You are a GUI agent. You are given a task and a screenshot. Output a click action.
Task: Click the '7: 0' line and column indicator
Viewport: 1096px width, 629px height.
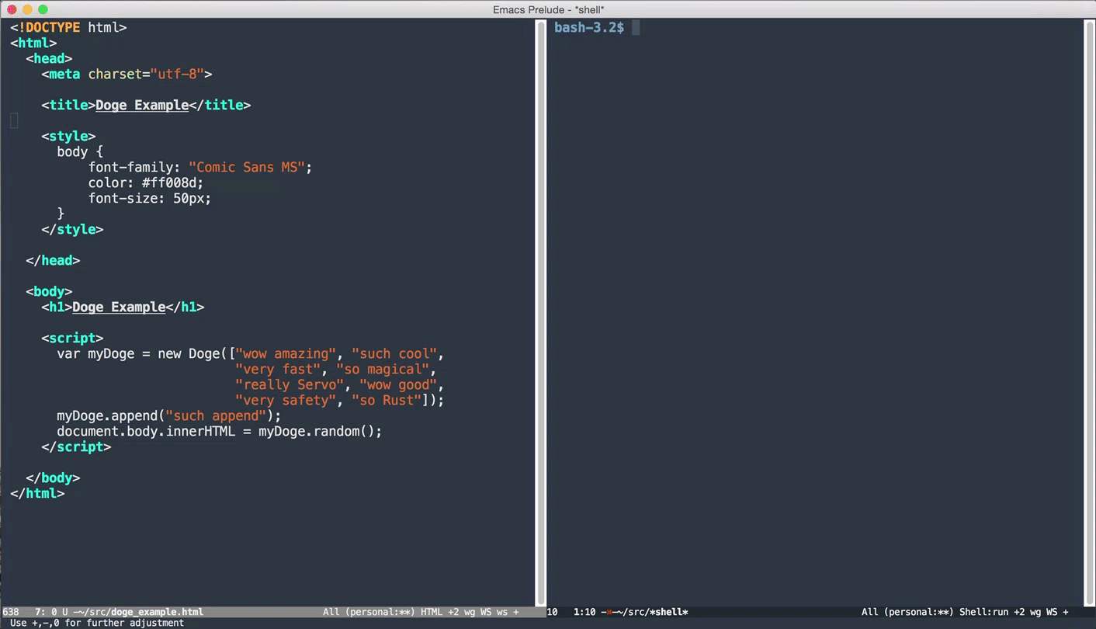click(x=46, y=612)
